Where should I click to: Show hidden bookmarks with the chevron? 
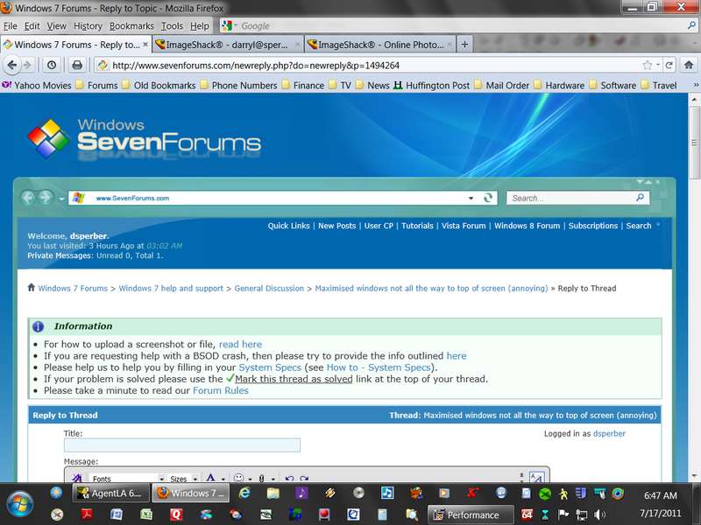click(x=695, y=85)
